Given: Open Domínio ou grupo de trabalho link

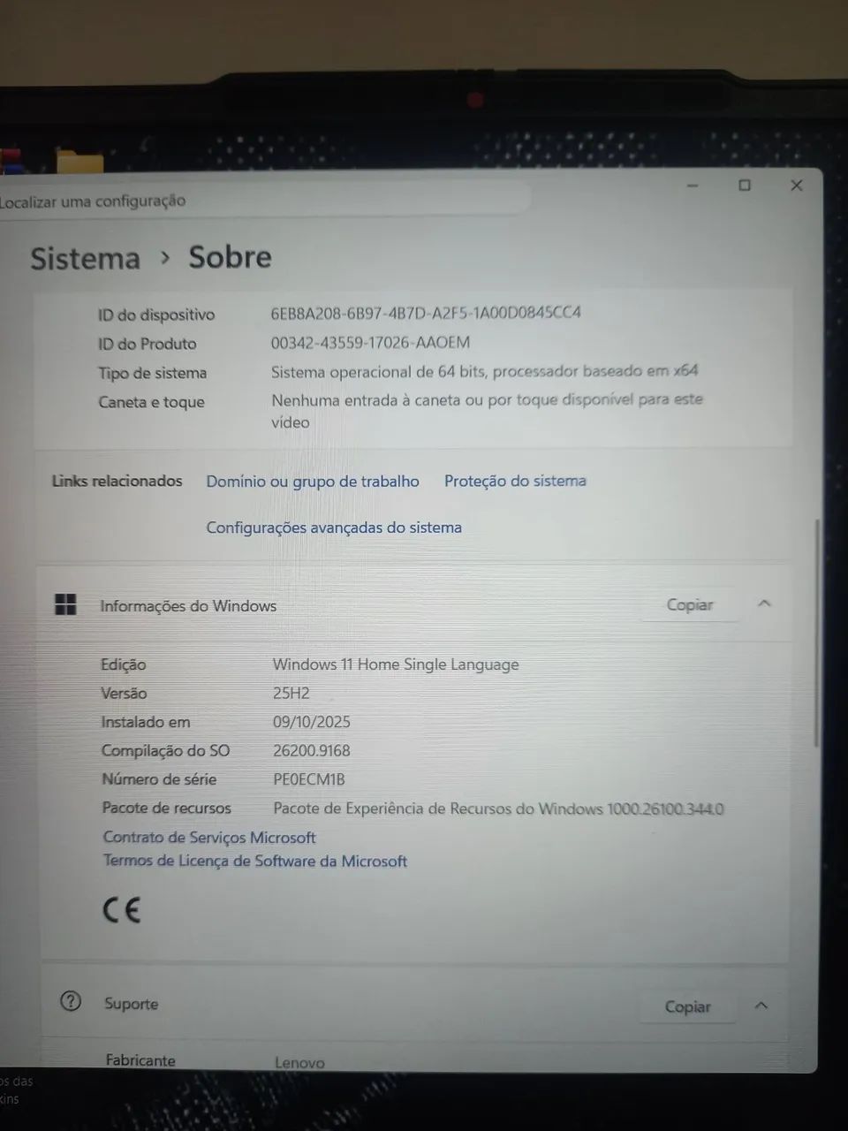Looking at the screenshot, I should (x=313, y=482).
